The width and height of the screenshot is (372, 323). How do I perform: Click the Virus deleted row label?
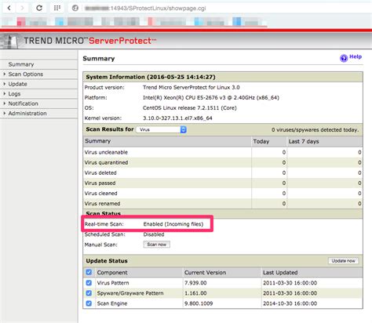pos(100,172)
